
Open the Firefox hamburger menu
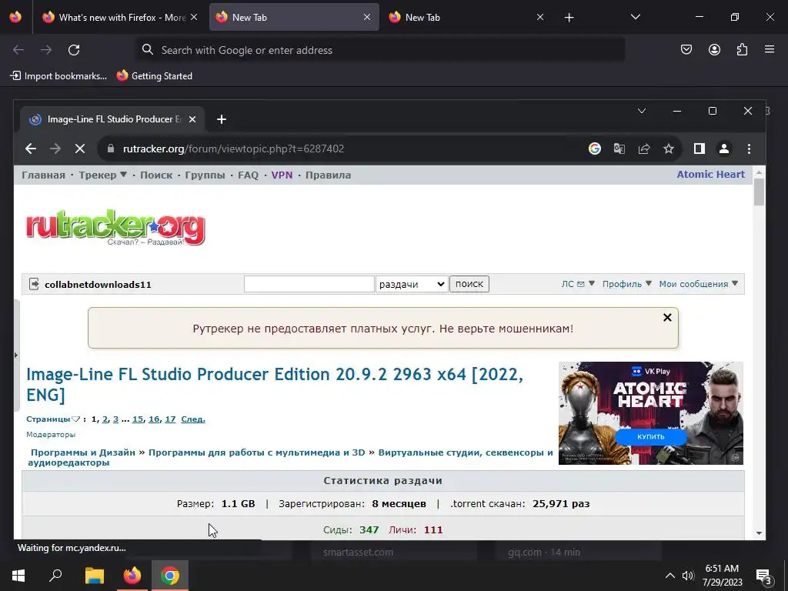770,49
